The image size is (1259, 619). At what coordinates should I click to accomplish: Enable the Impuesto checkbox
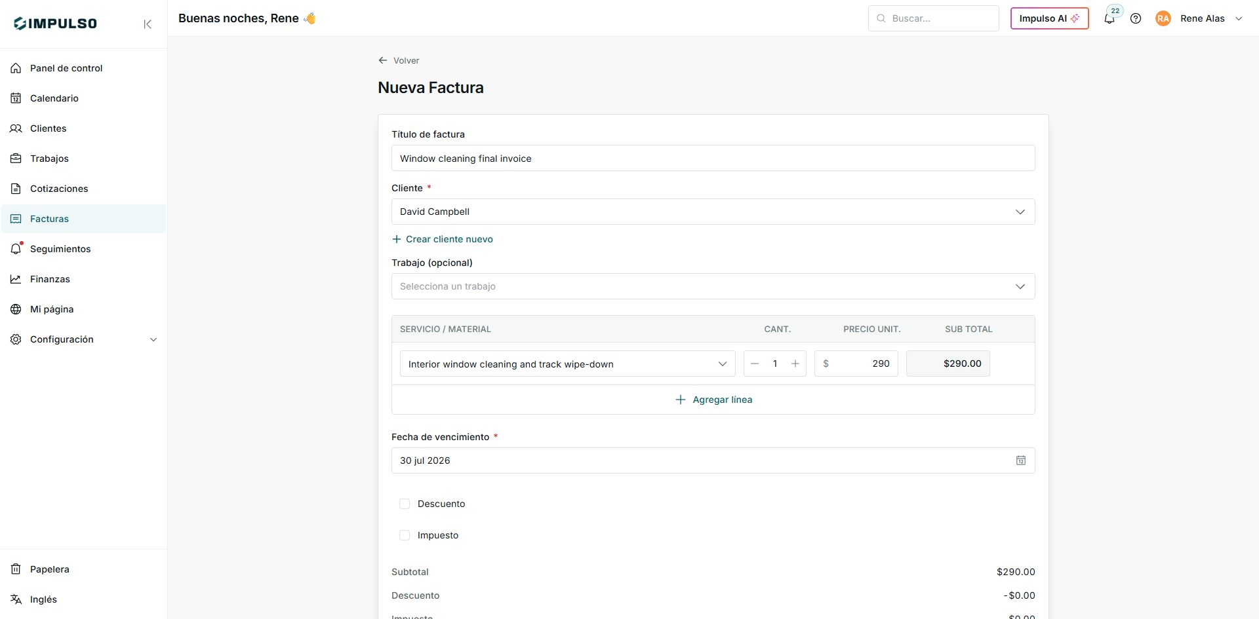pos(405,535)
